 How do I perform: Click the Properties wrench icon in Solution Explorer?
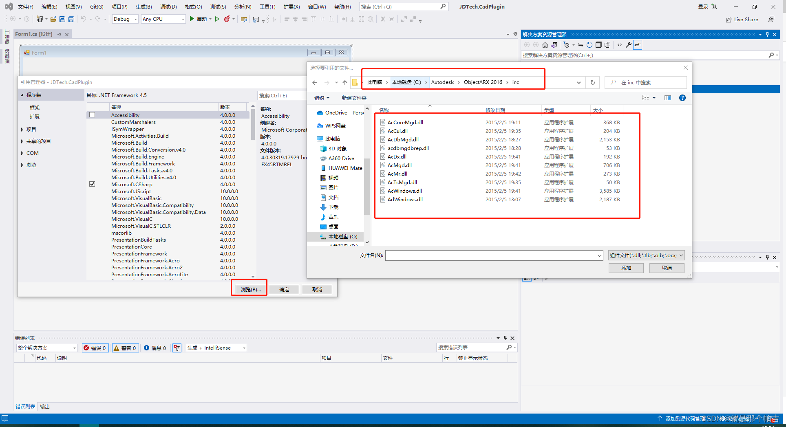629,45
